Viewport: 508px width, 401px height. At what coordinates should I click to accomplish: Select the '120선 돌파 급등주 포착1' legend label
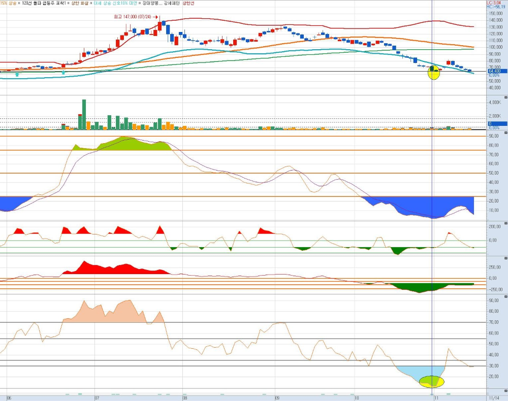point(44,3)
